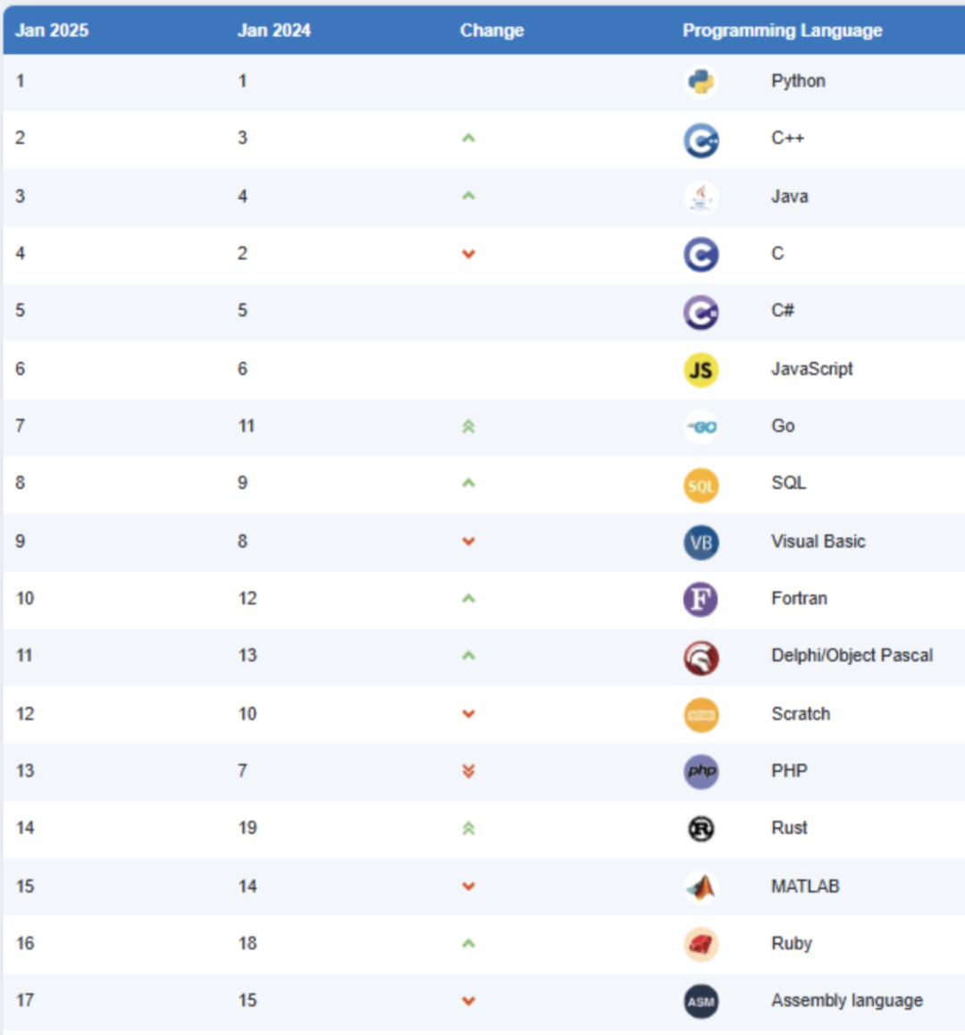Click the orange SQL logo icon
This screenshot has width=965, height=1035.
click(701, 485)
